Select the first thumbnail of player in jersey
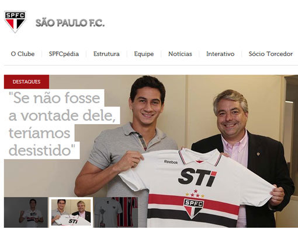The width and height of the screenshot is (298, 233). [x=26, y=212]
